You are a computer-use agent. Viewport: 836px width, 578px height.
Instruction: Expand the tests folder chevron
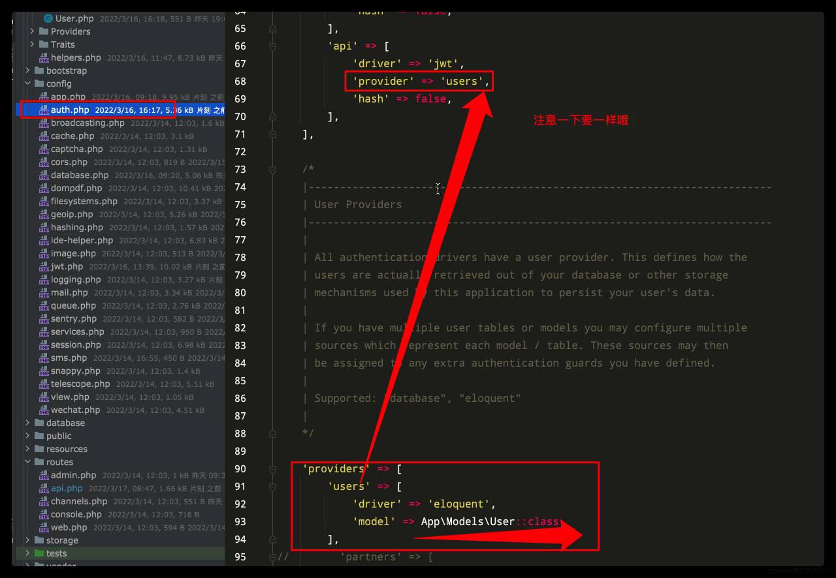27,553
